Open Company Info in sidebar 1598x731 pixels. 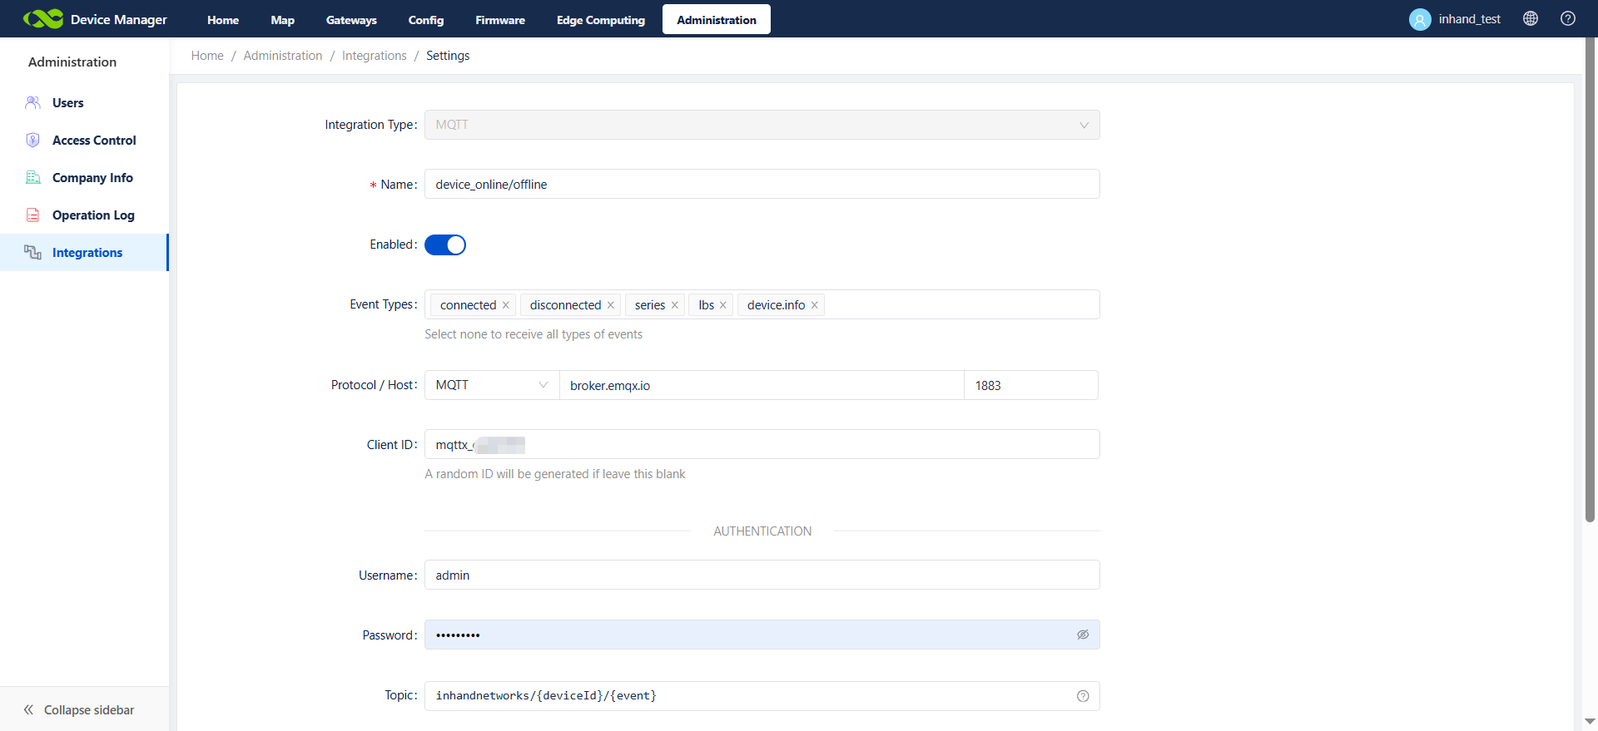(x=92, y=178)
